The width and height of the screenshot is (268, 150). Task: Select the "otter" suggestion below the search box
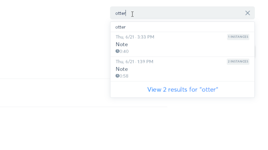pyautogui.click(x=121, y=27)
